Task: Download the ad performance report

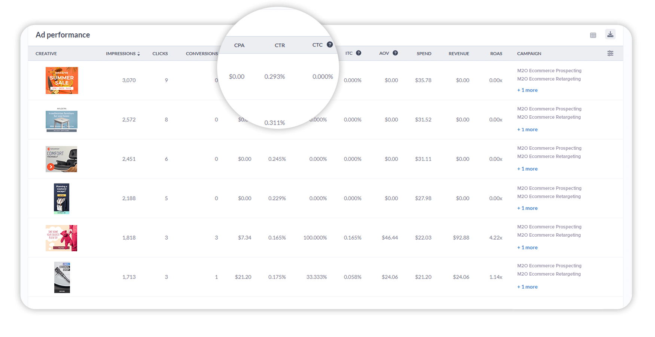Action: pyautogui.click(x=610, y=34)
